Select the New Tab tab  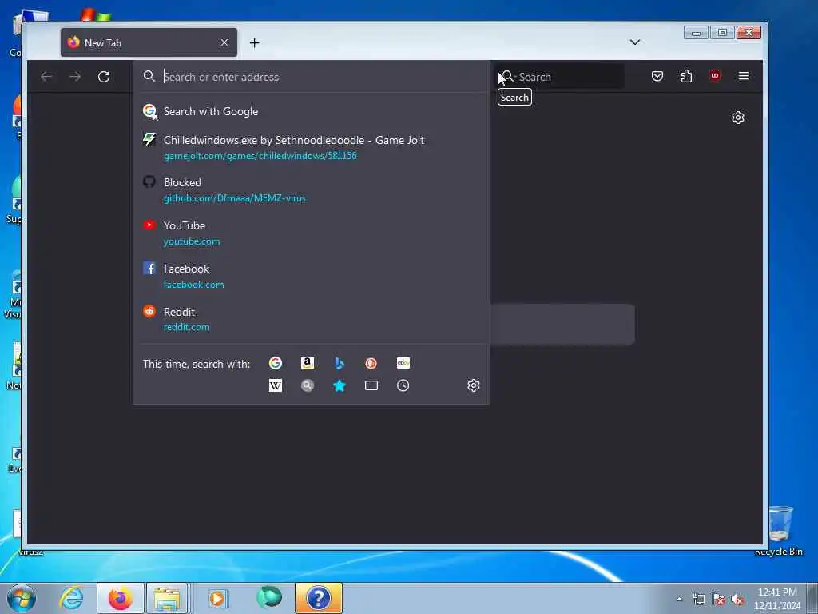pyautogui.click(x=149, y=42)
